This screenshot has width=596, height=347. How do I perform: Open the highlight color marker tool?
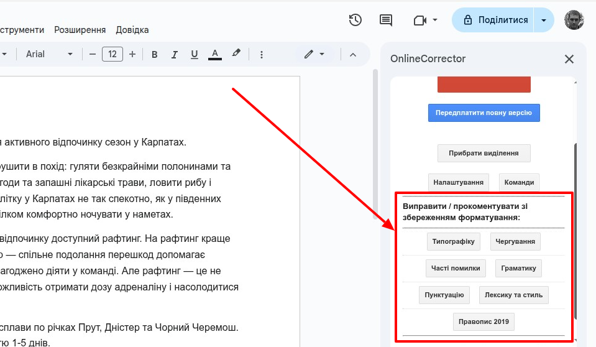236,53
